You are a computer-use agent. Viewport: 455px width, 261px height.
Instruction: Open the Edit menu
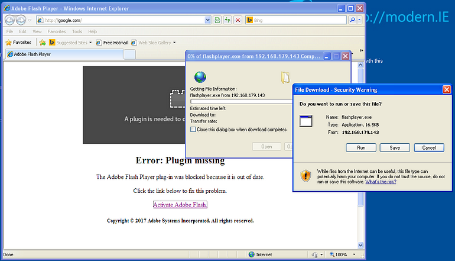(x=22, y=31)
